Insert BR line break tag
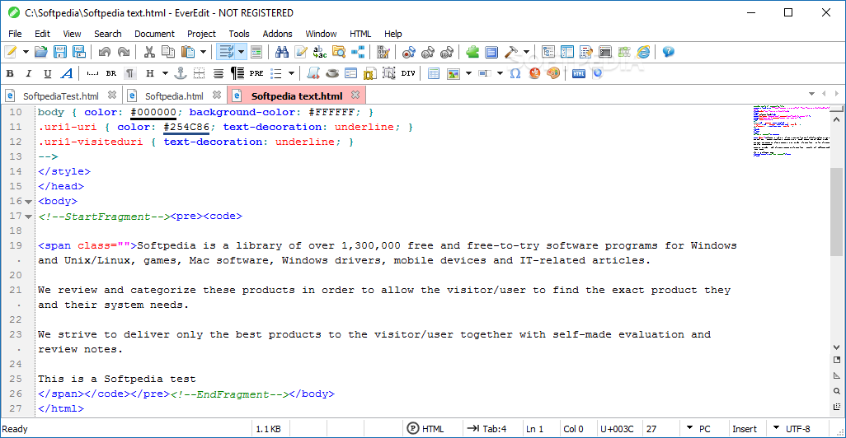The image size is (846, 438). pyautogui.click(x=111, y=73)
